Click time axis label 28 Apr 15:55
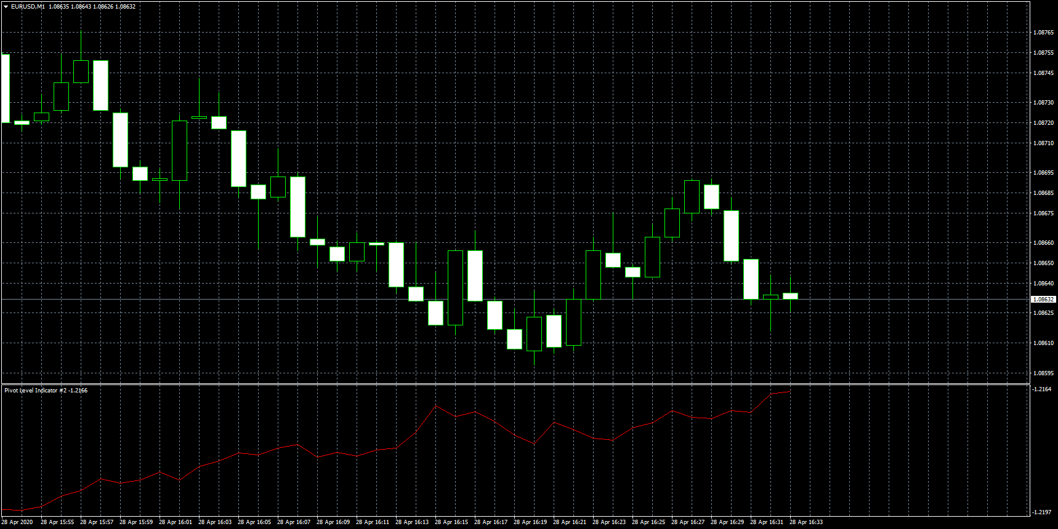This screenshot has height=529, width=1058. (x=57, y=522)
